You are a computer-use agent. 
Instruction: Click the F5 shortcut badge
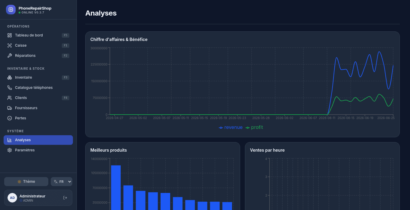[65, 35]
